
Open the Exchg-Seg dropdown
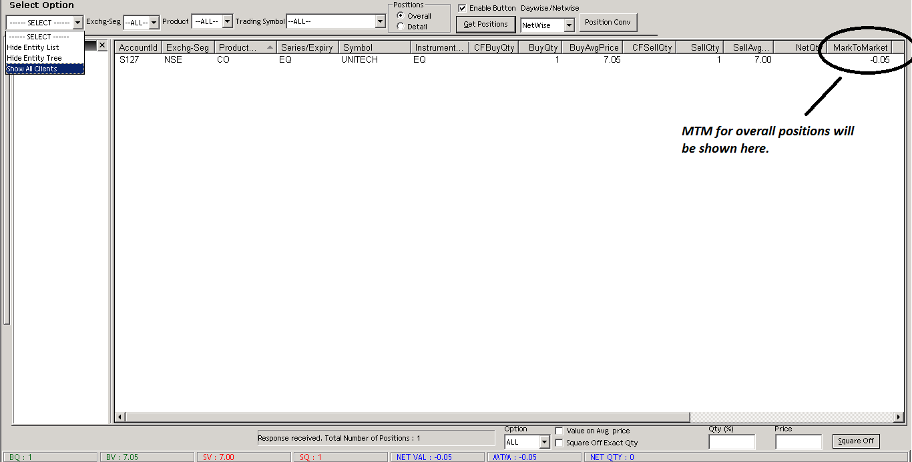click(x=154, y=23)
